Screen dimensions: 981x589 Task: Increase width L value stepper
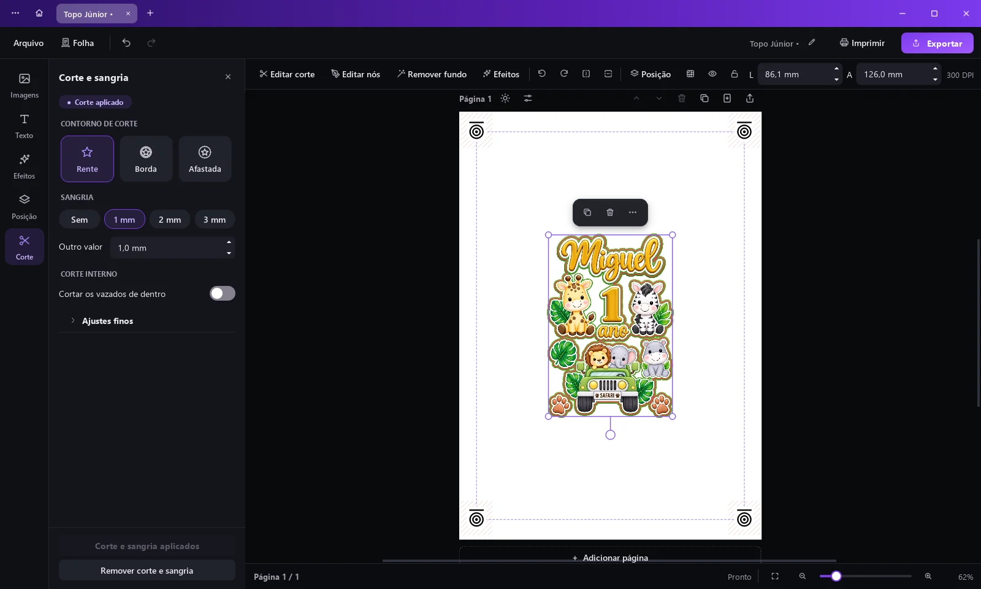(x=836, y=69)
